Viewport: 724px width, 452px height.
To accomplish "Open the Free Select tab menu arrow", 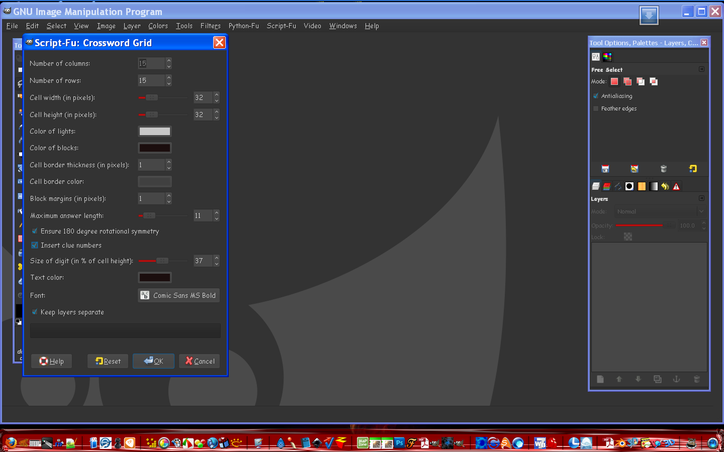I will click(x=701, y=69).
